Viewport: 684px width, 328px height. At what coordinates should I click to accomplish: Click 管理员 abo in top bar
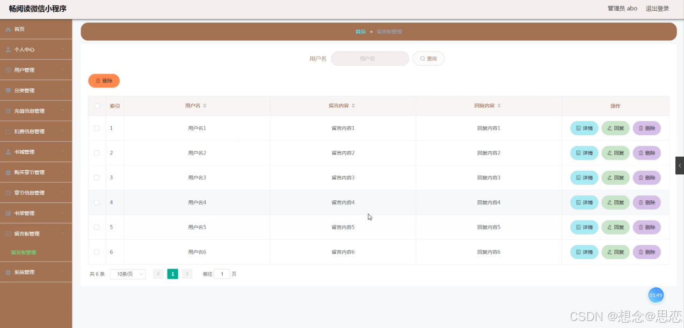[622, 9]
